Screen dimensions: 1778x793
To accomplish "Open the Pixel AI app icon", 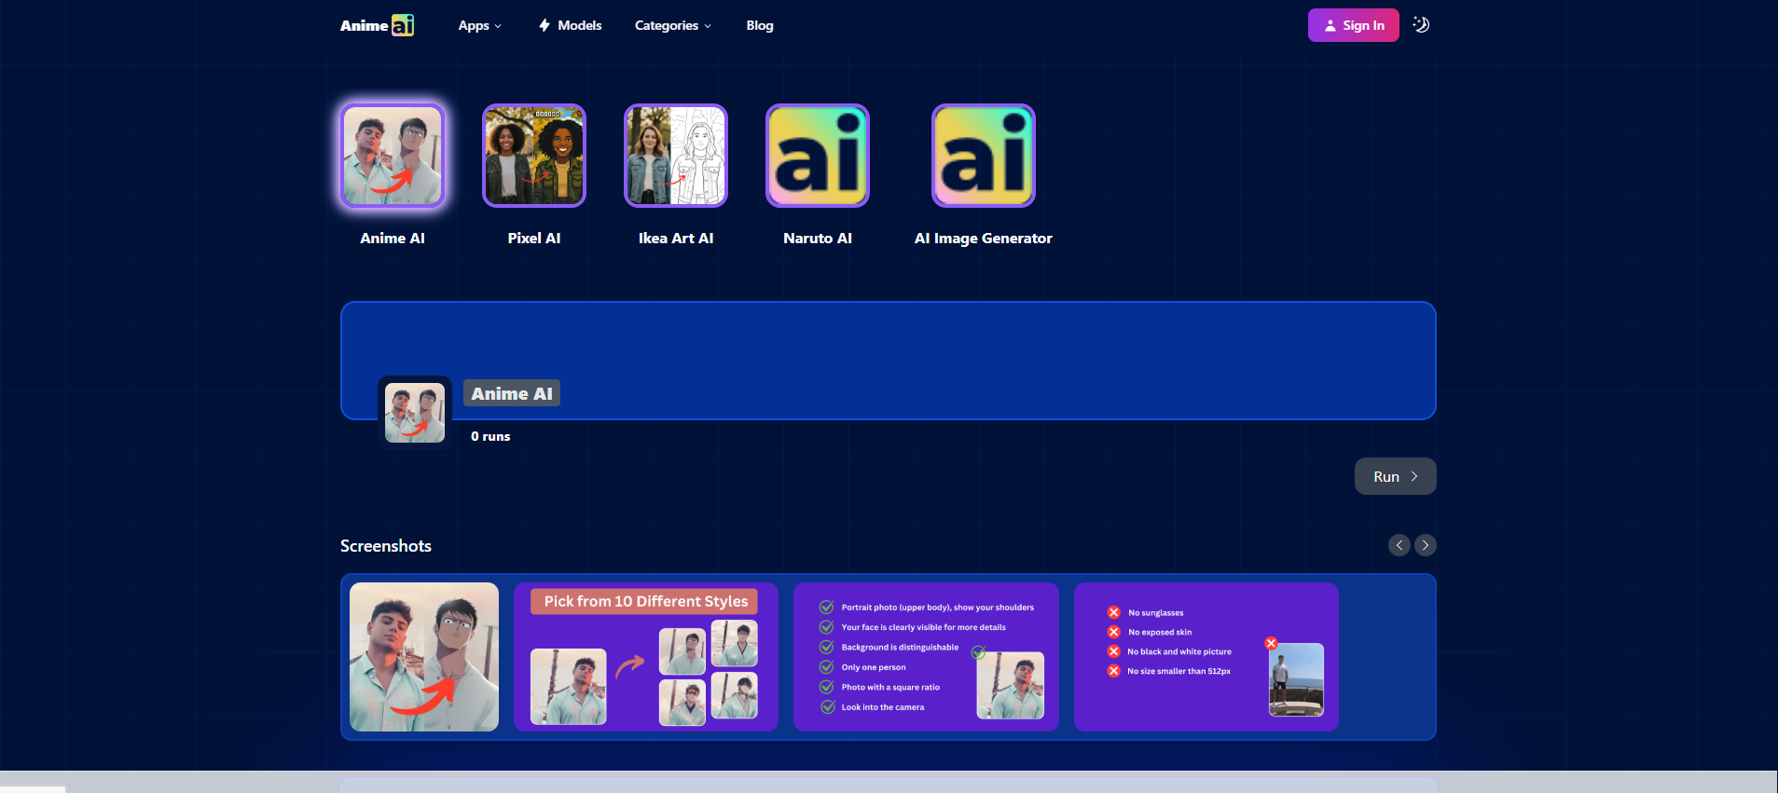I will click(534, 156).
